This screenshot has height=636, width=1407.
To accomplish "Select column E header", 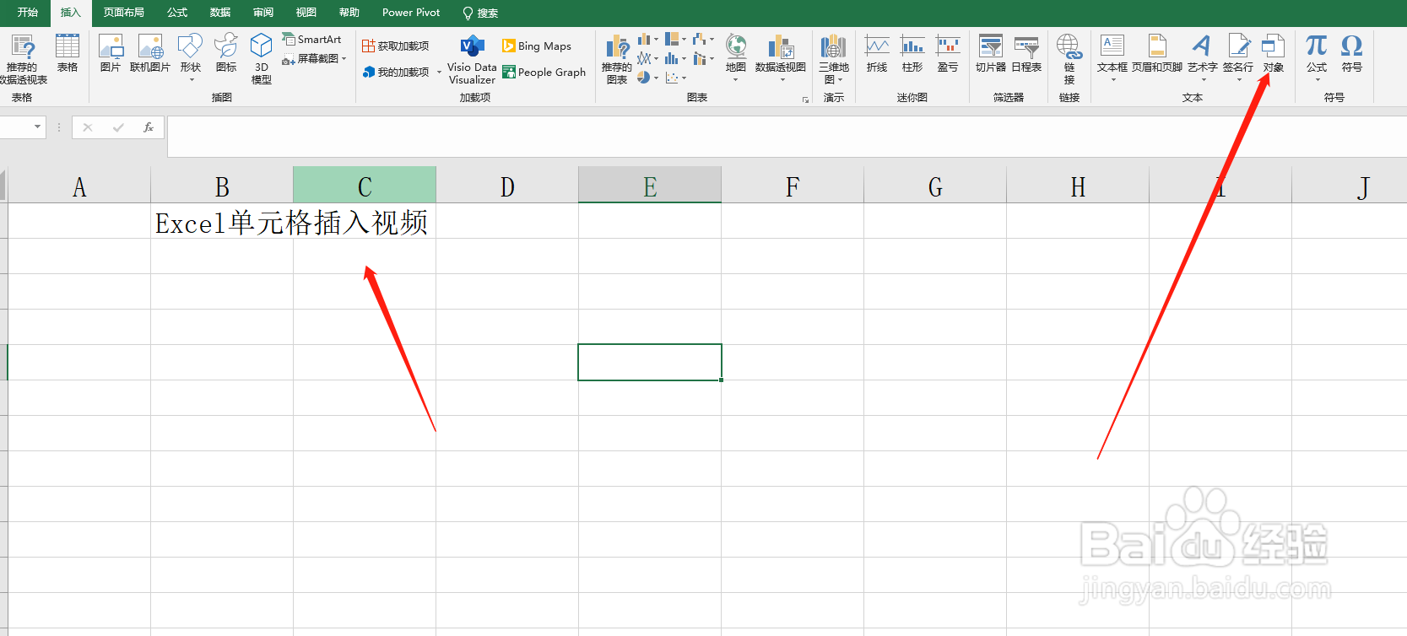I will pyautogui.click(x=650, y=186).
